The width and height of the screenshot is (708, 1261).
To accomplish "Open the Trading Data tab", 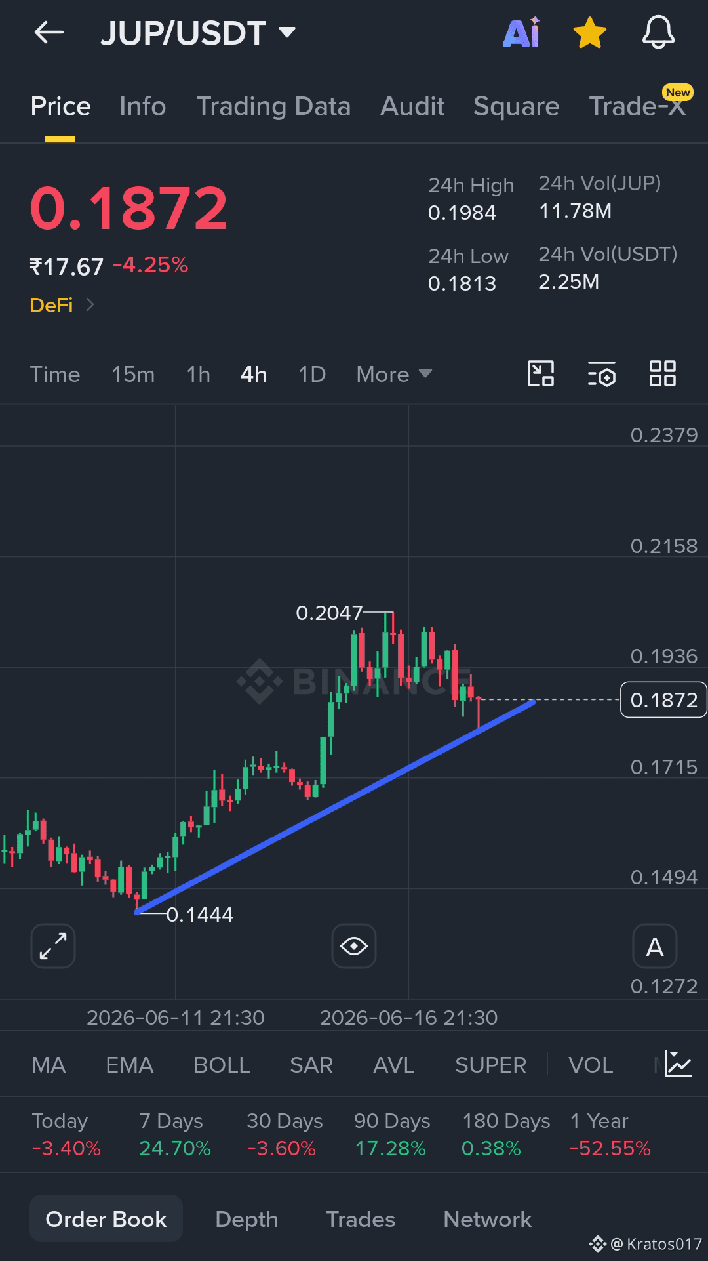I will [273, 106].
